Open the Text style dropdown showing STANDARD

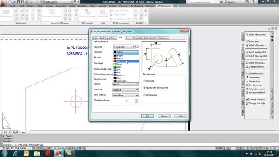click(124, 47)
